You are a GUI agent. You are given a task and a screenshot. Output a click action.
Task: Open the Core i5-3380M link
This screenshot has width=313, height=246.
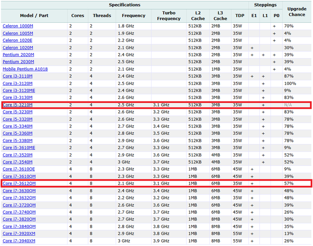pos(17,140)
